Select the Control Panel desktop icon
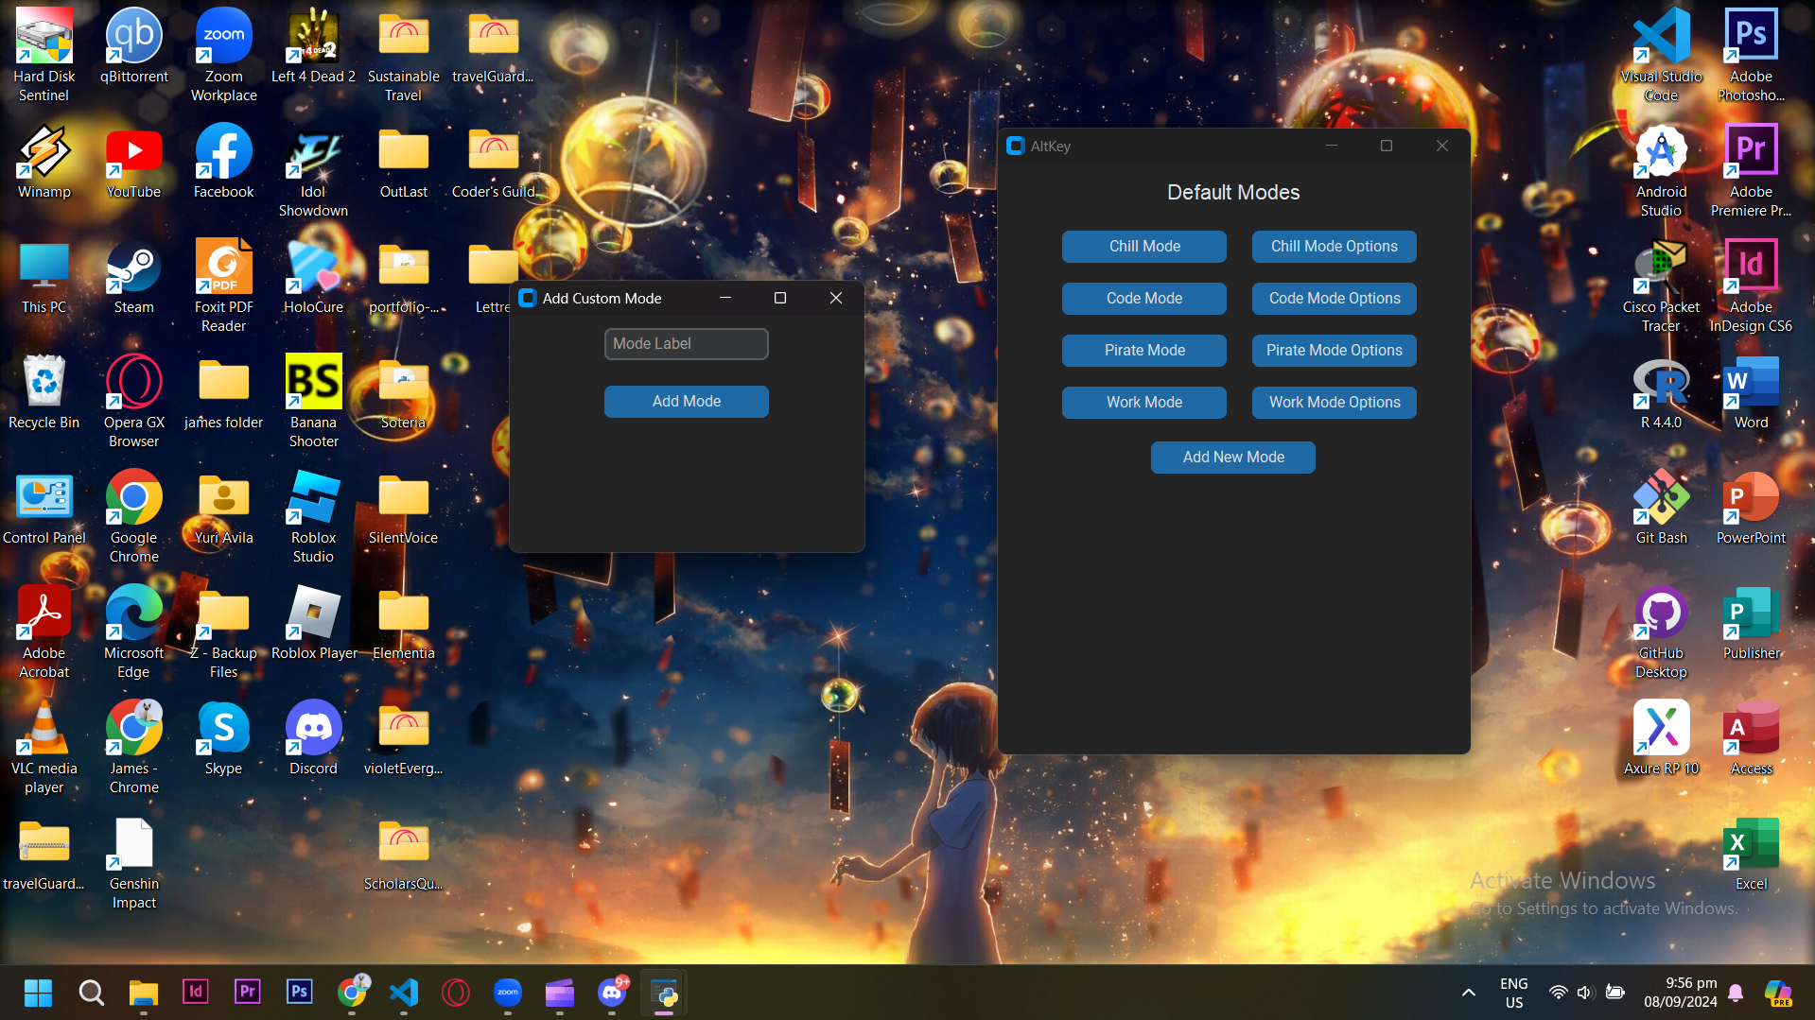 (x=44, y=507)
